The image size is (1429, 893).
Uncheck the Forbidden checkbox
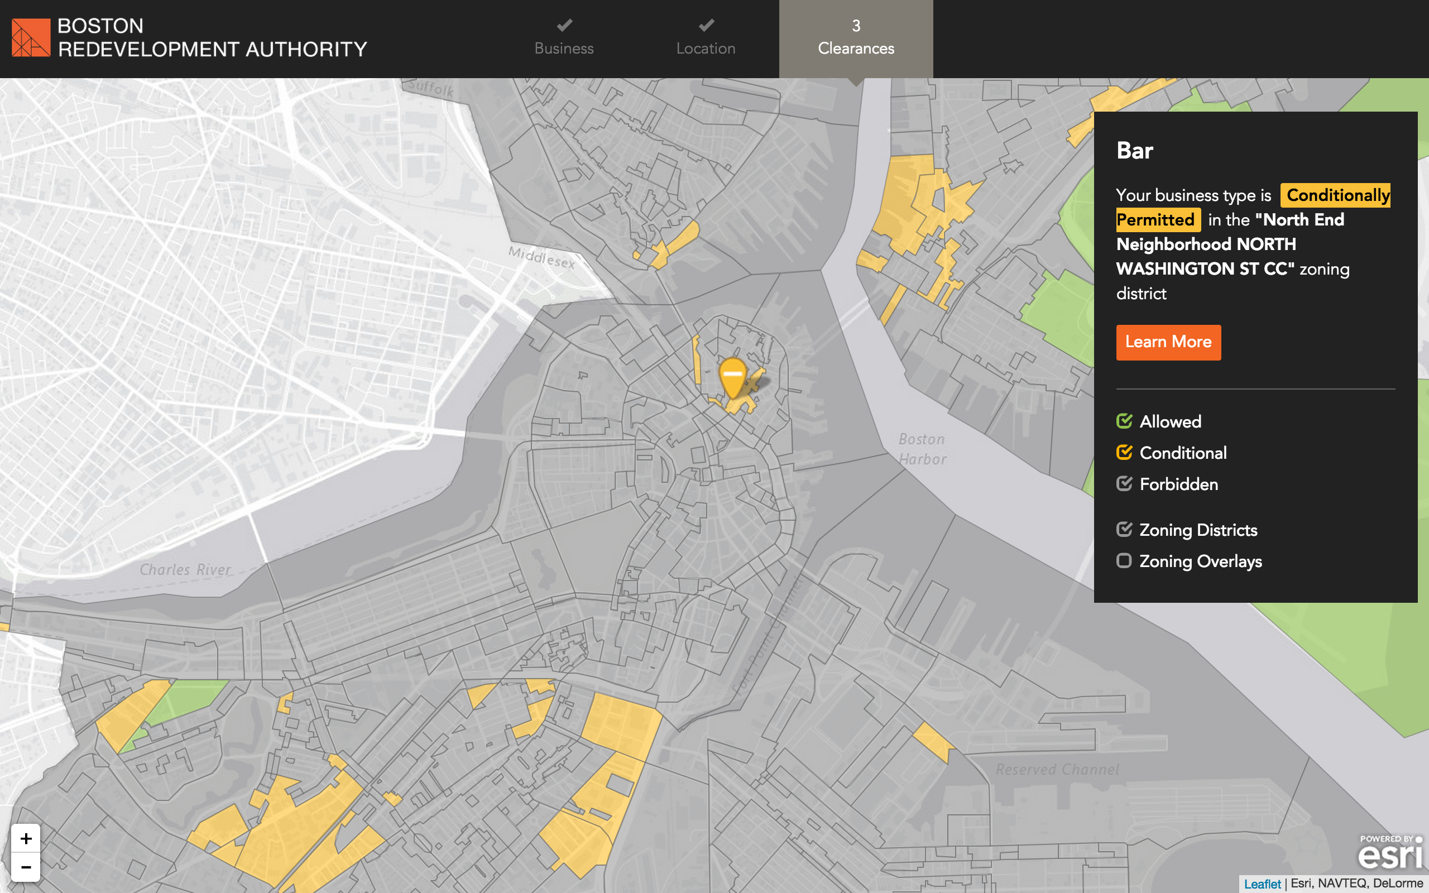pyautogui.click(x=1124, y=484)
